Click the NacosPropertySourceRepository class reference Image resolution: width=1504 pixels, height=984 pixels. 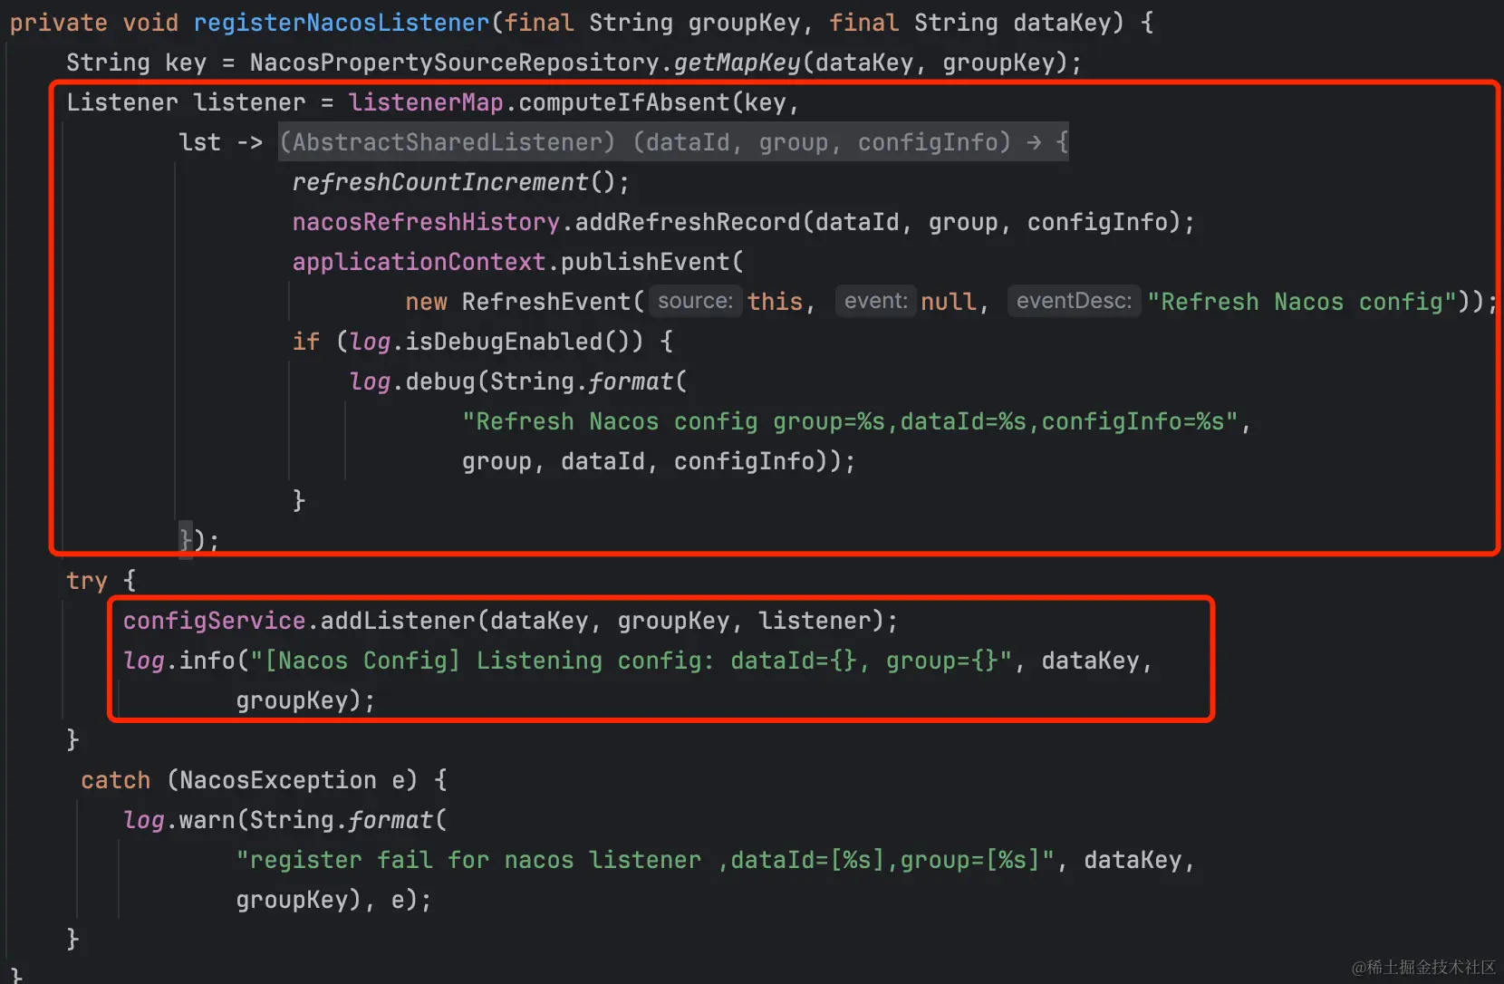coord(455,63)
